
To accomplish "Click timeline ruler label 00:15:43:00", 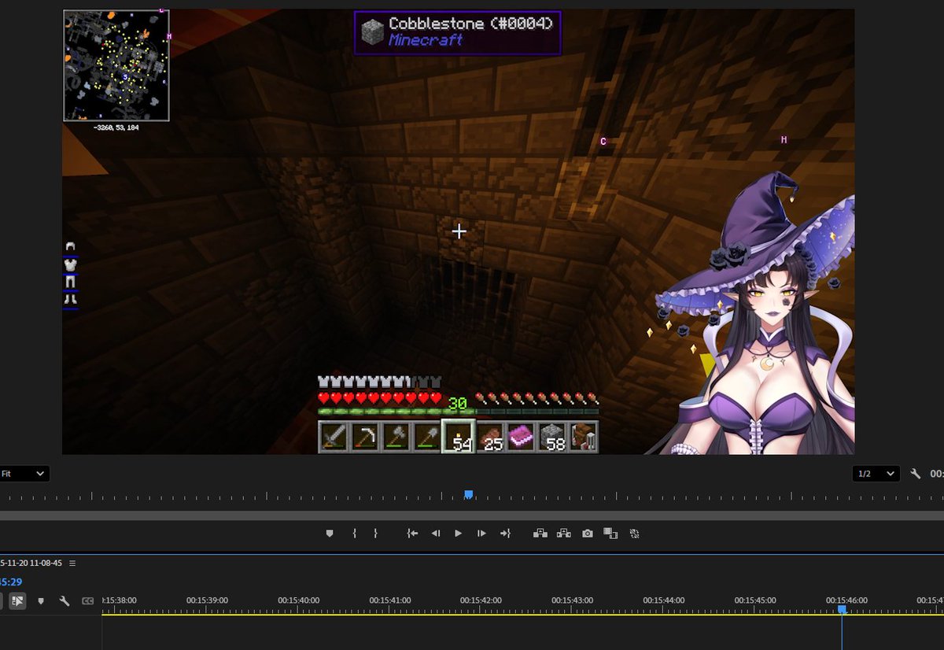I will click(x=573, y=600).
